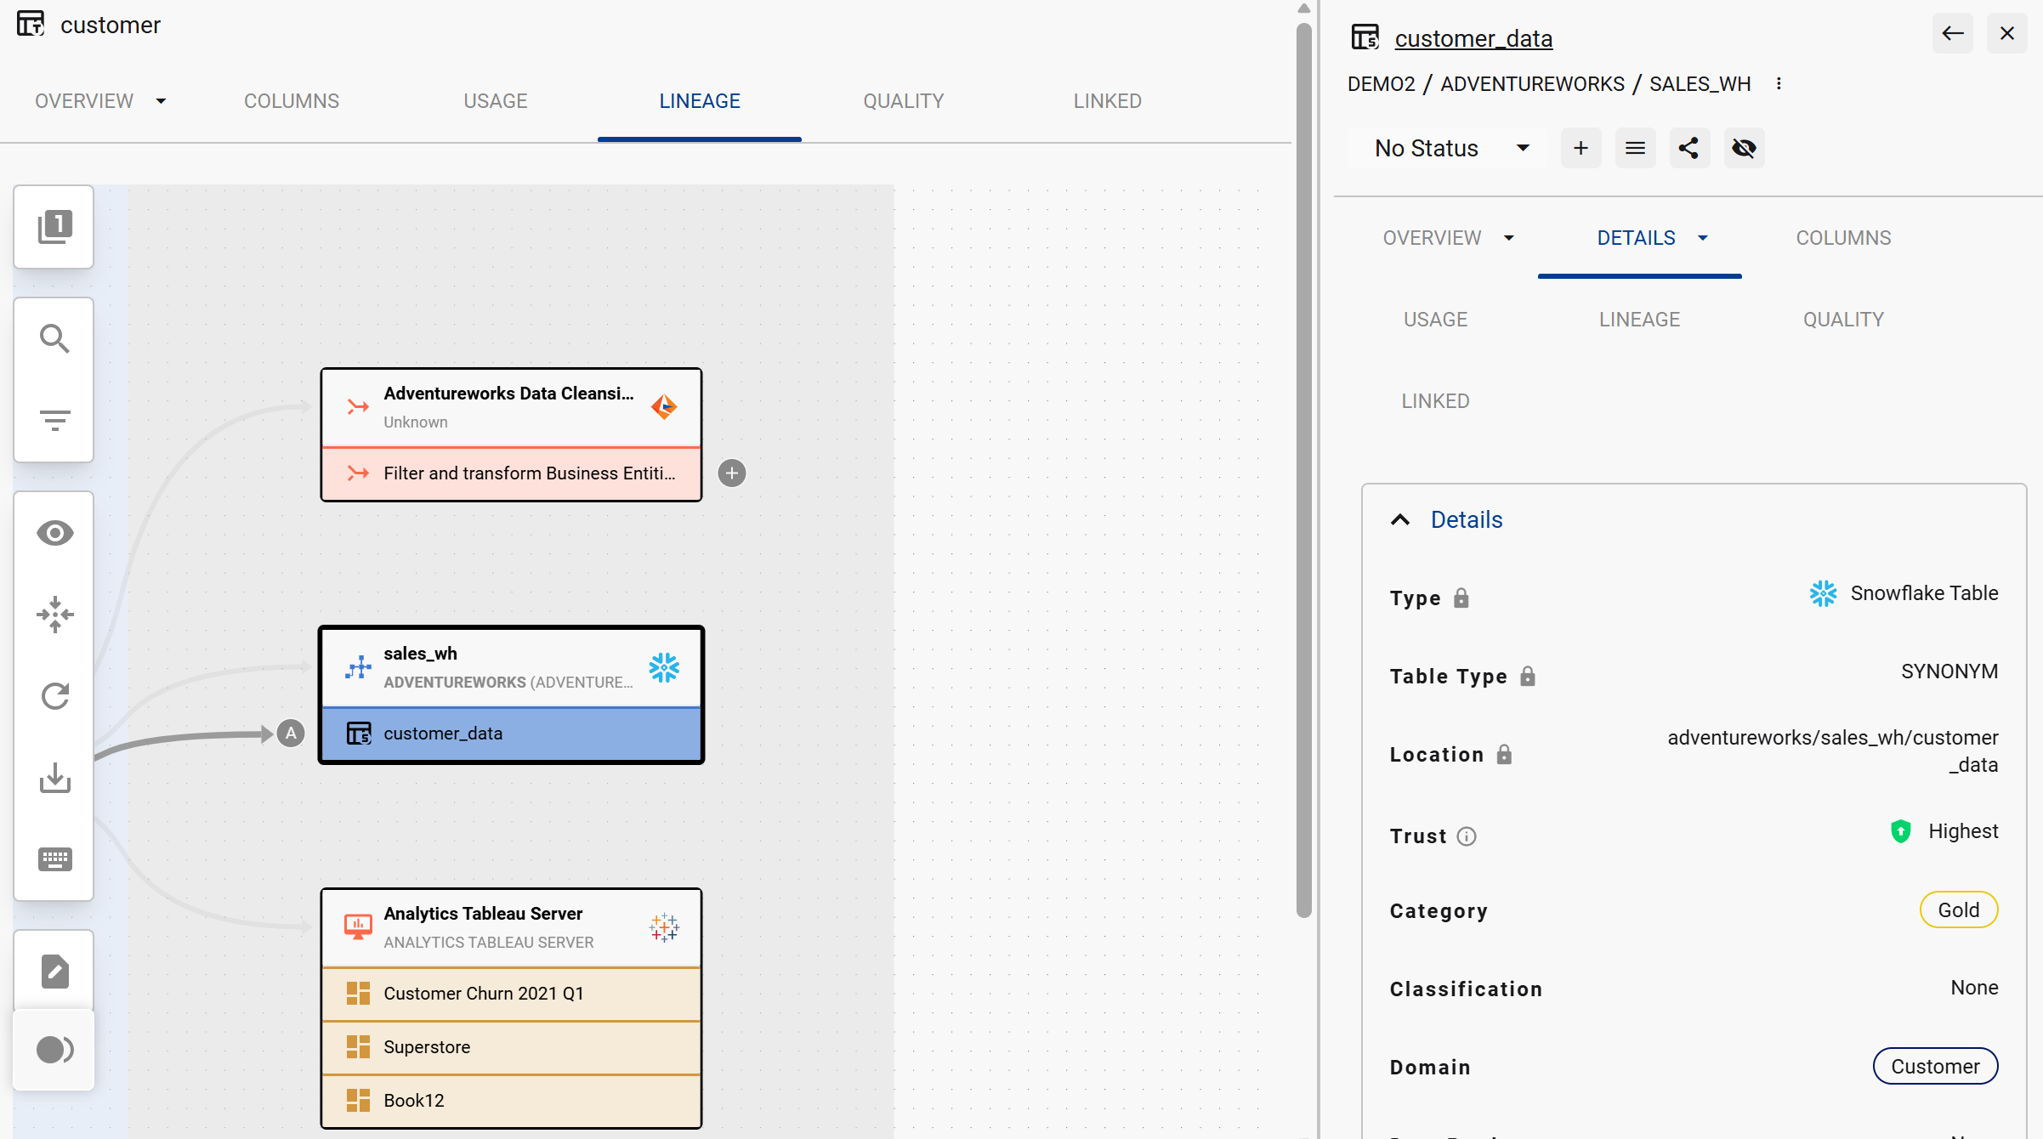
Task: Open the COLUMNS tab in side panel
Action: pos(1842,238)
